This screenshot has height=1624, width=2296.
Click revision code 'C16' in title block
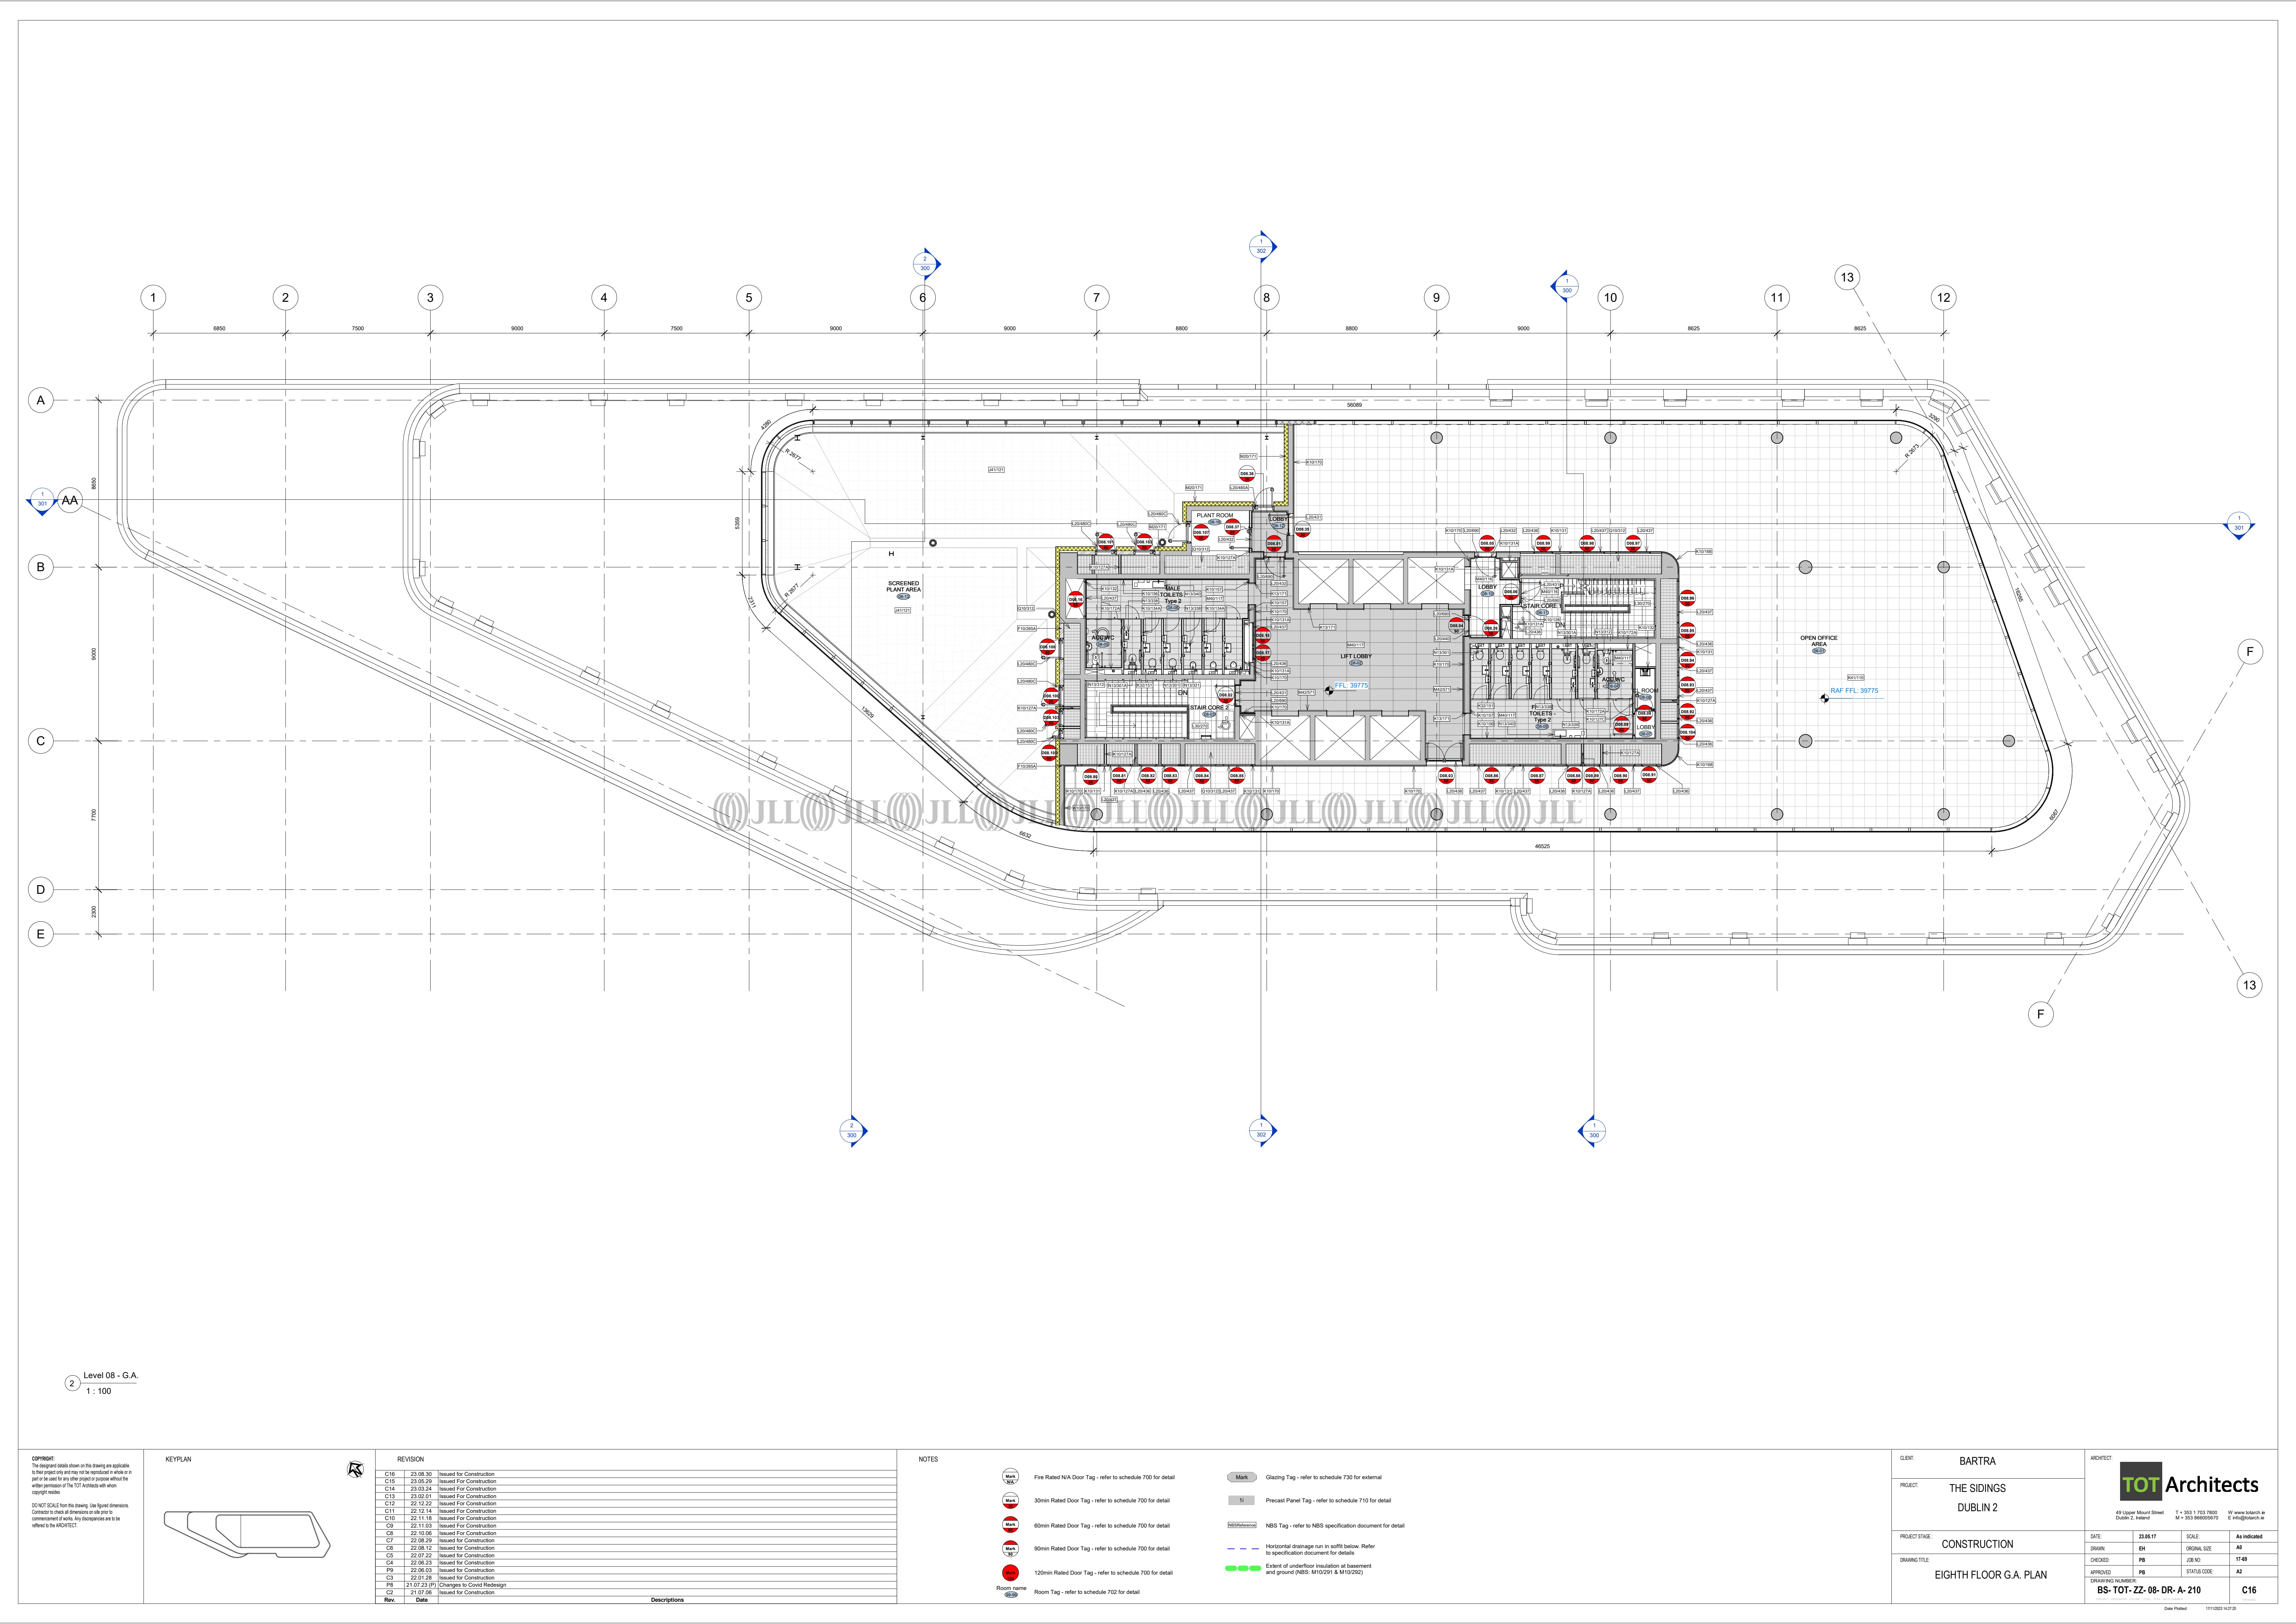[x=2249, y=1590]
